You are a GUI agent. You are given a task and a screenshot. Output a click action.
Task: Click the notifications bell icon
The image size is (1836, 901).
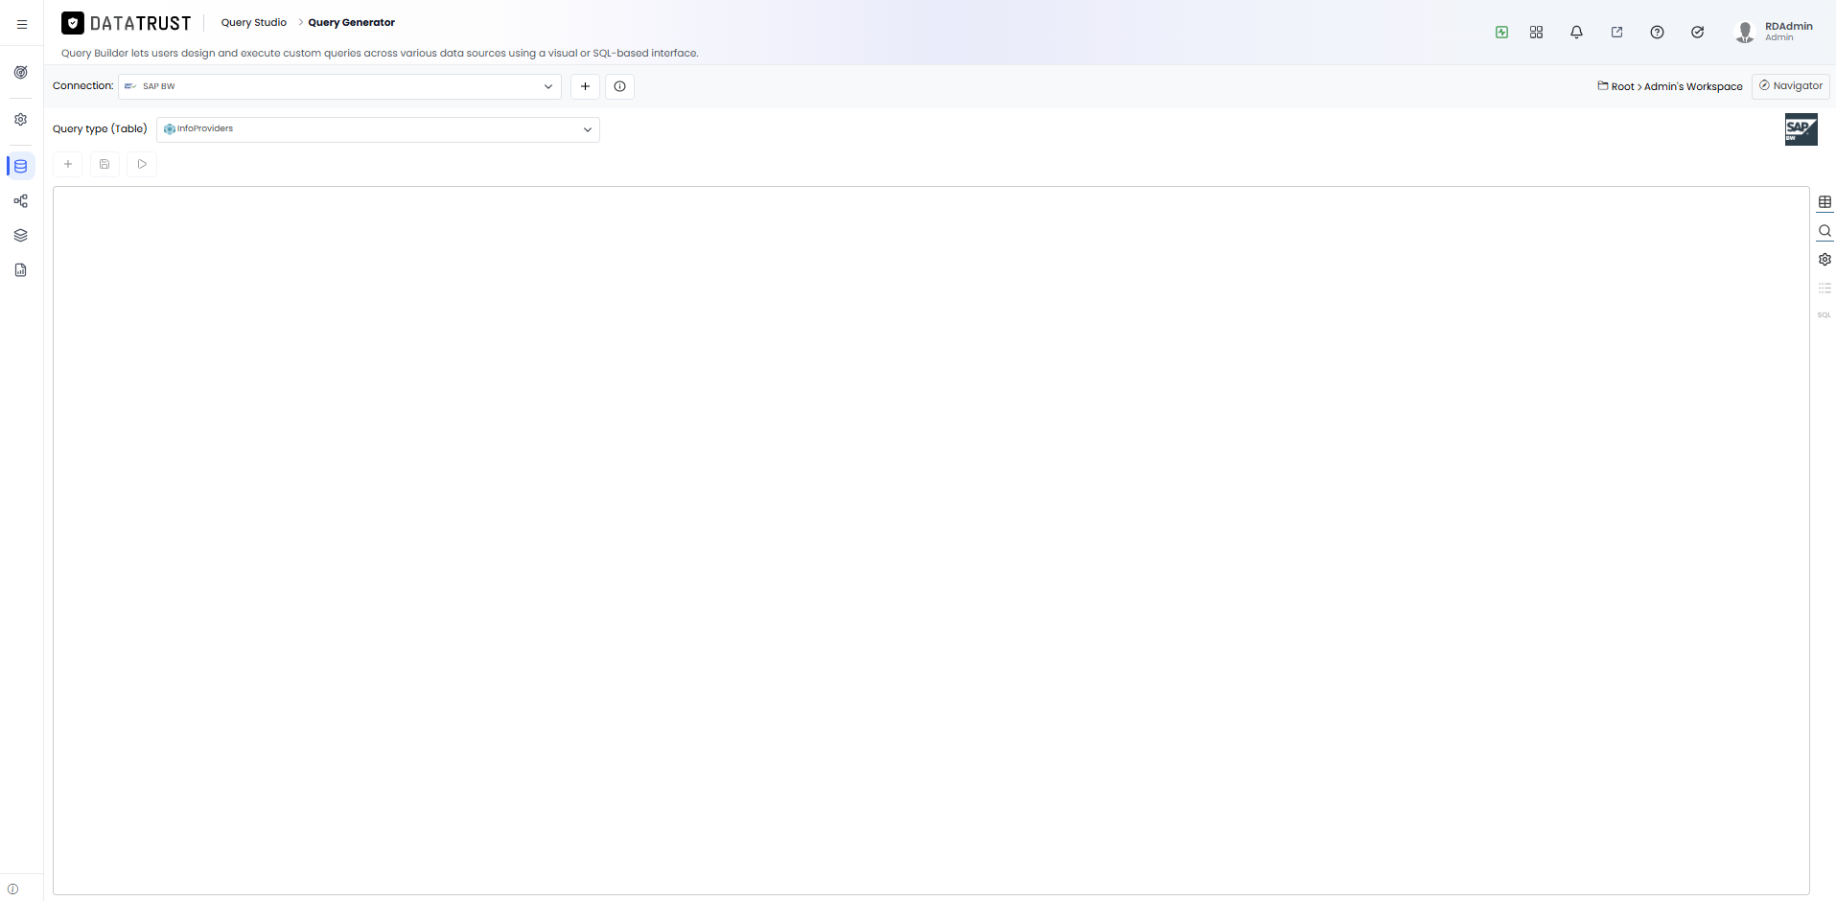[1576, 32]
